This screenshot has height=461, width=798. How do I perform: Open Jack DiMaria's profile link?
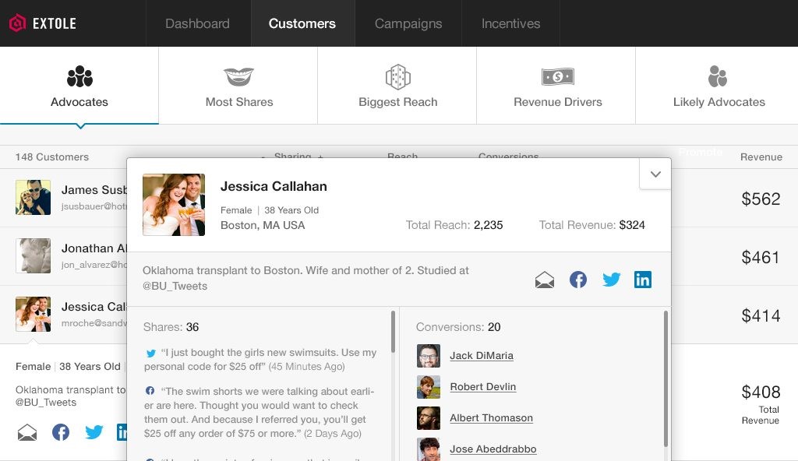(481, 356)
